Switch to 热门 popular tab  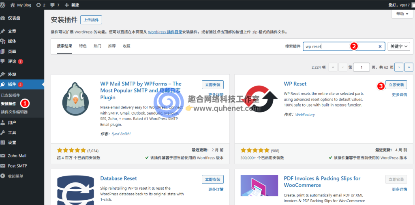pyautogui.click(x=97, y=46)
